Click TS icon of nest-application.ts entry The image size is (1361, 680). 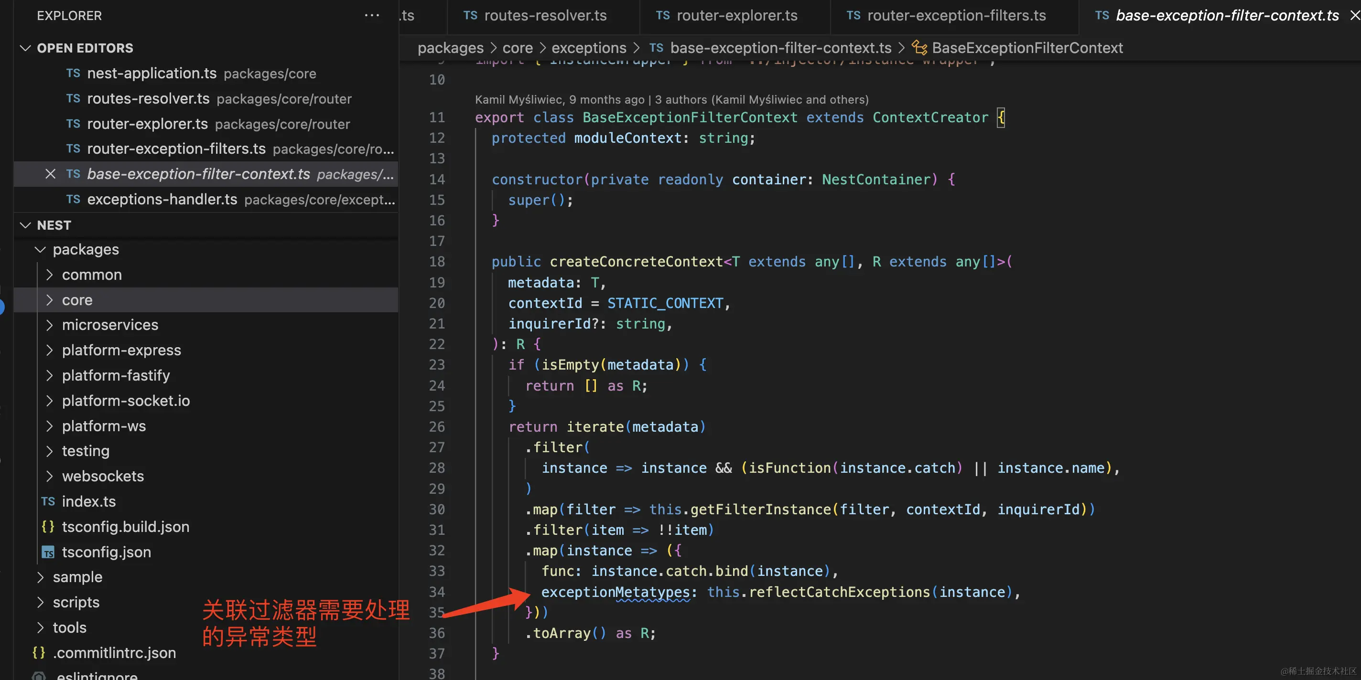(74, 74)
